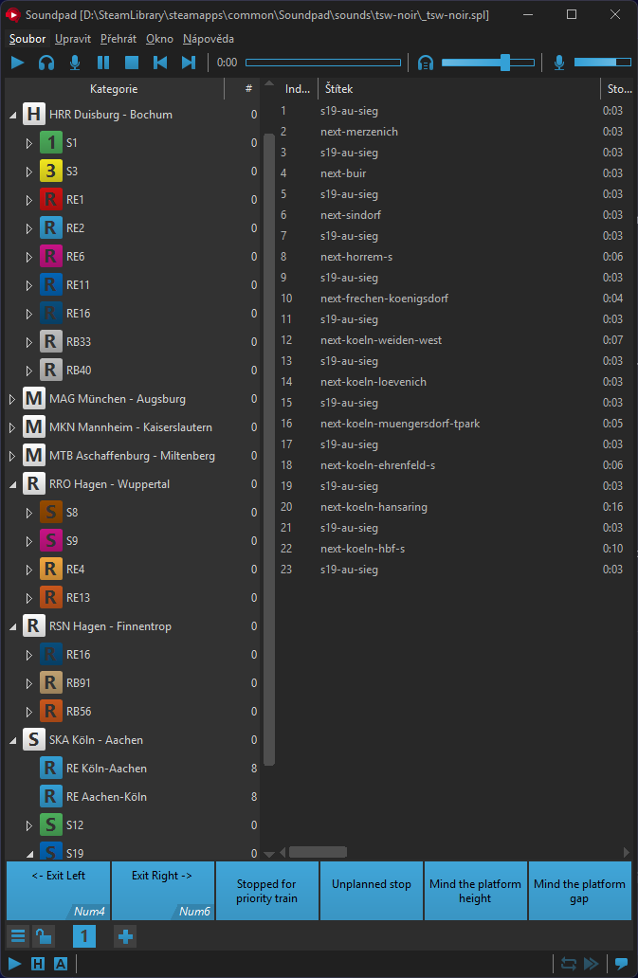Trigger 'Stopped for priority train' button
This screenshot has width=638, height=978.
tap(267, 891)
